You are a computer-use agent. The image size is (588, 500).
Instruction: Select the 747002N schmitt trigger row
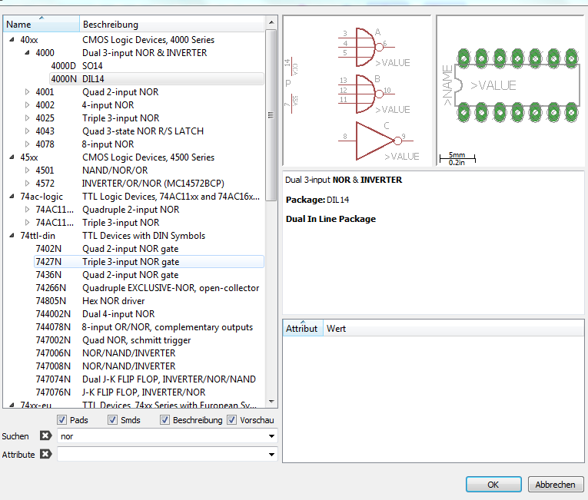tap(149, 340)
